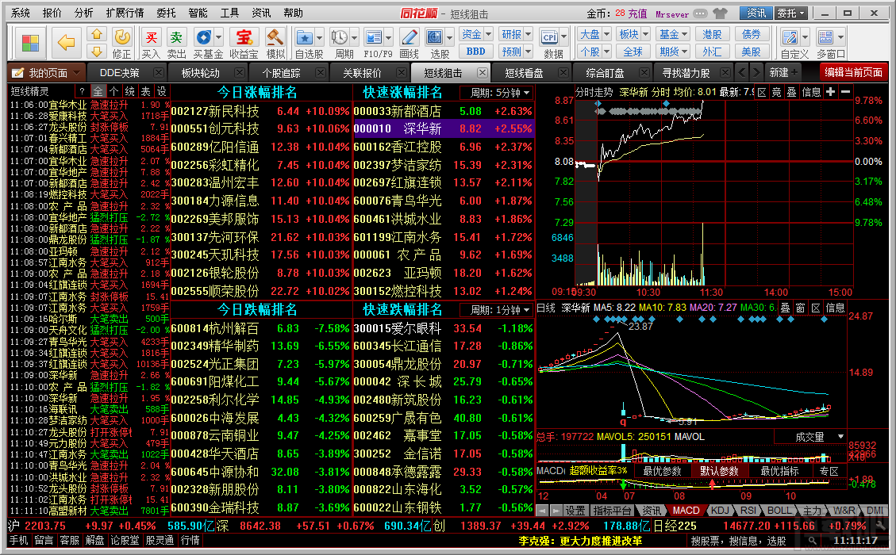
Task: Click the 自定义 customize icon
Action: pos(790,38)
